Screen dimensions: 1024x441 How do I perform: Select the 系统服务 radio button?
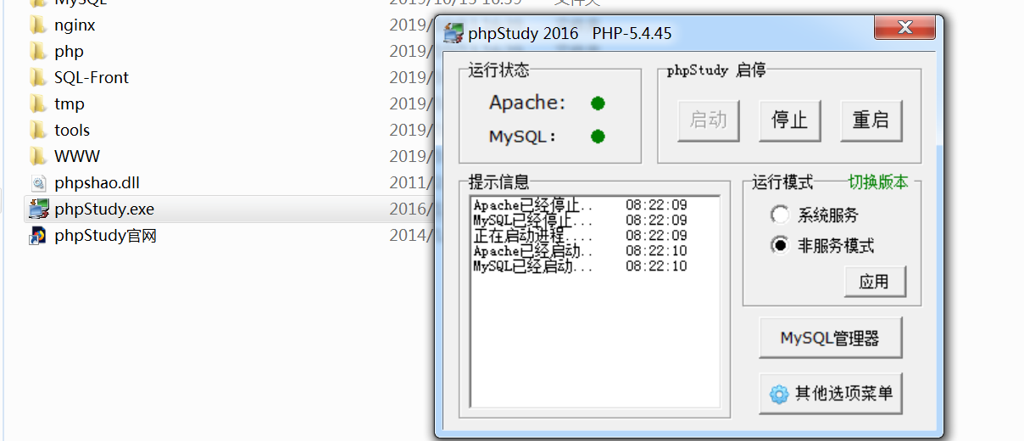(x=779, y=215)
